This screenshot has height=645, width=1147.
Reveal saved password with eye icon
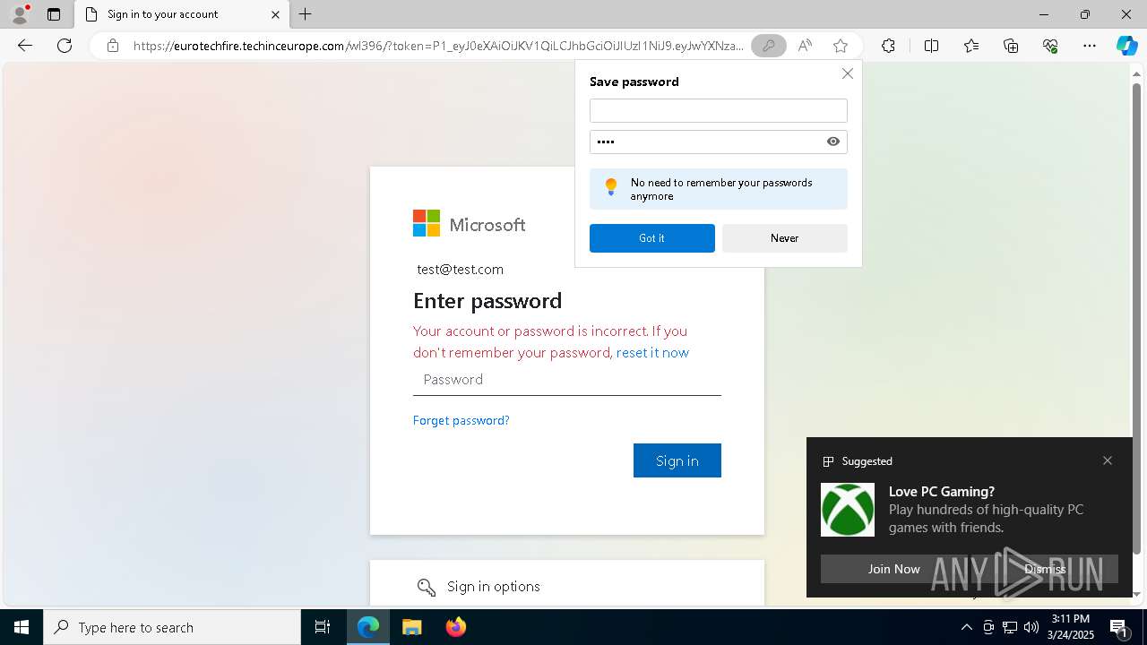point(833,142)
